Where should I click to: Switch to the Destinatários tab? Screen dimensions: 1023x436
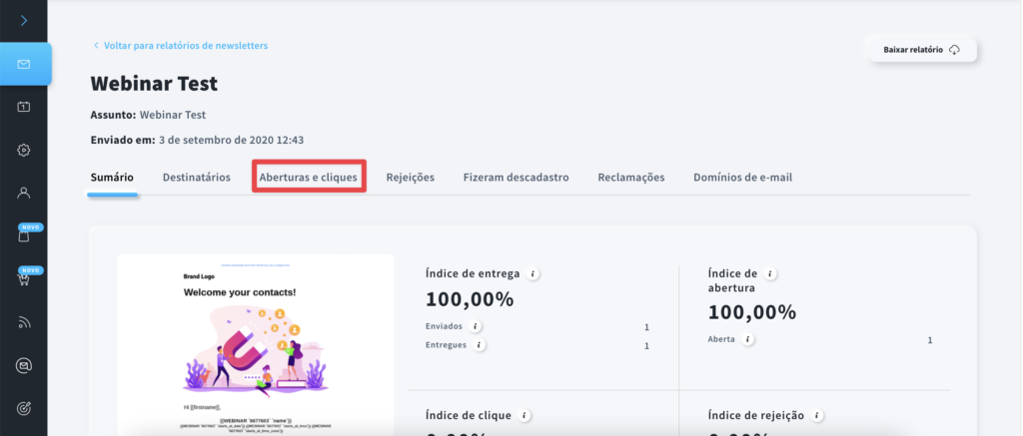click(x=196, y=178)
